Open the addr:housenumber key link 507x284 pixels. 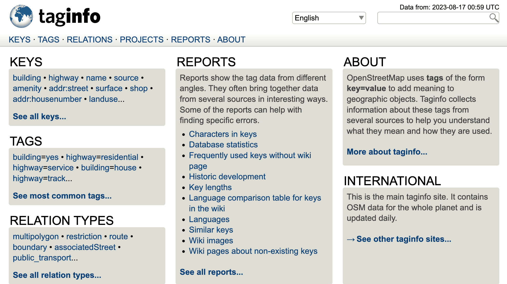[x=47, y=99]
